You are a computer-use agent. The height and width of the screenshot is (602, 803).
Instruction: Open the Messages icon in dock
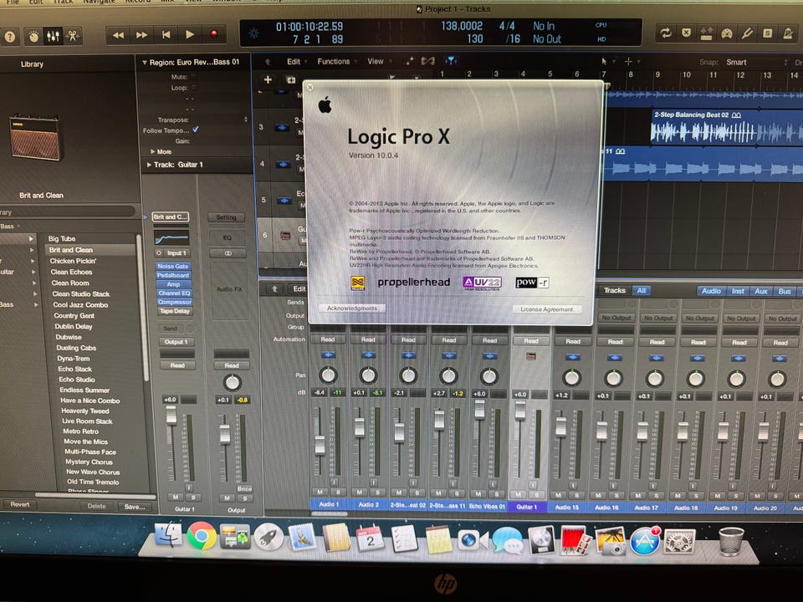507,540
